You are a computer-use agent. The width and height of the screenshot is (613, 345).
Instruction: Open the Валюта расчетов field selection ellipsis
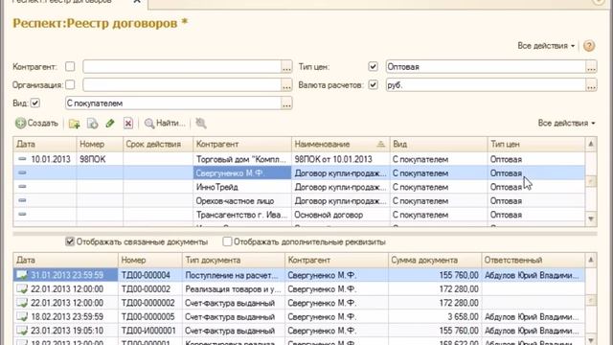591,85
